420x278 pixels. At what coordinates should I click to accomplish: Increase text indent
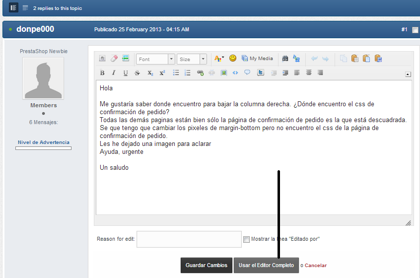(285, 73)
